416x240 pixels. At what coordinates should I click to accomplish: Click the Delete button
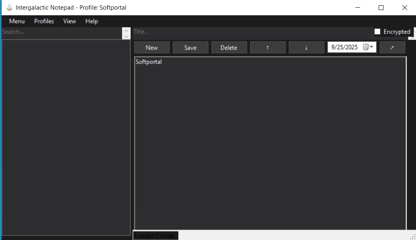tap(229, 47)
